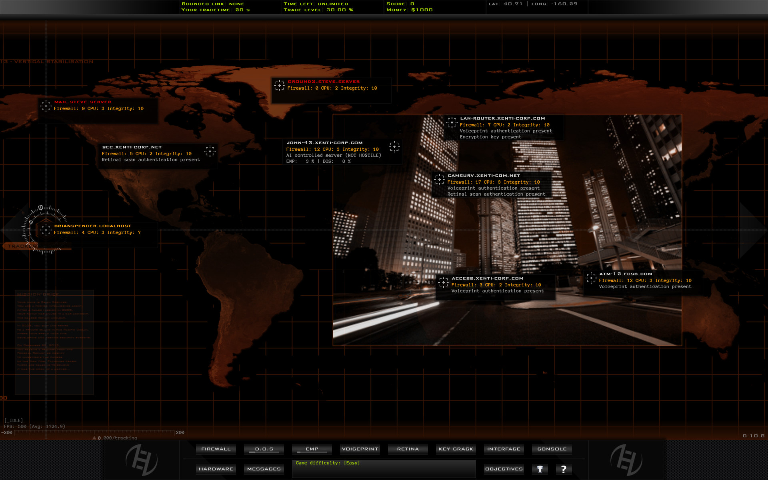Image resolution: width=768 pixels, height=480 pixels.
Task: Use the KEY CRACK tool
Action: pos(456,449)
